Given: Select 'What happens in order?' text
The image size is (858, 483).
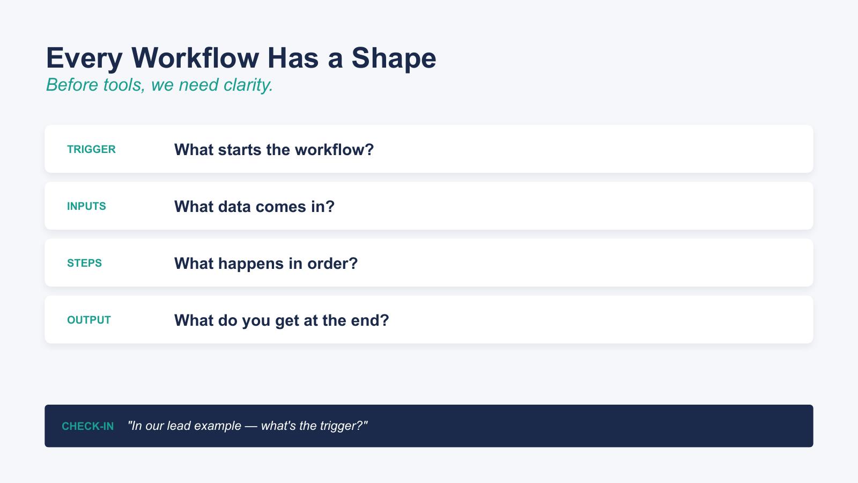Looking at the screenshot, I should 265,264.
